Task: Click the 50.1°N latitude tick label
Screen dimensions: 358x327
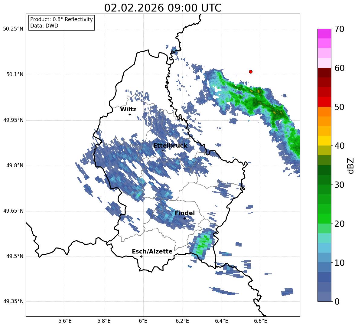Action: coord(15,74)
